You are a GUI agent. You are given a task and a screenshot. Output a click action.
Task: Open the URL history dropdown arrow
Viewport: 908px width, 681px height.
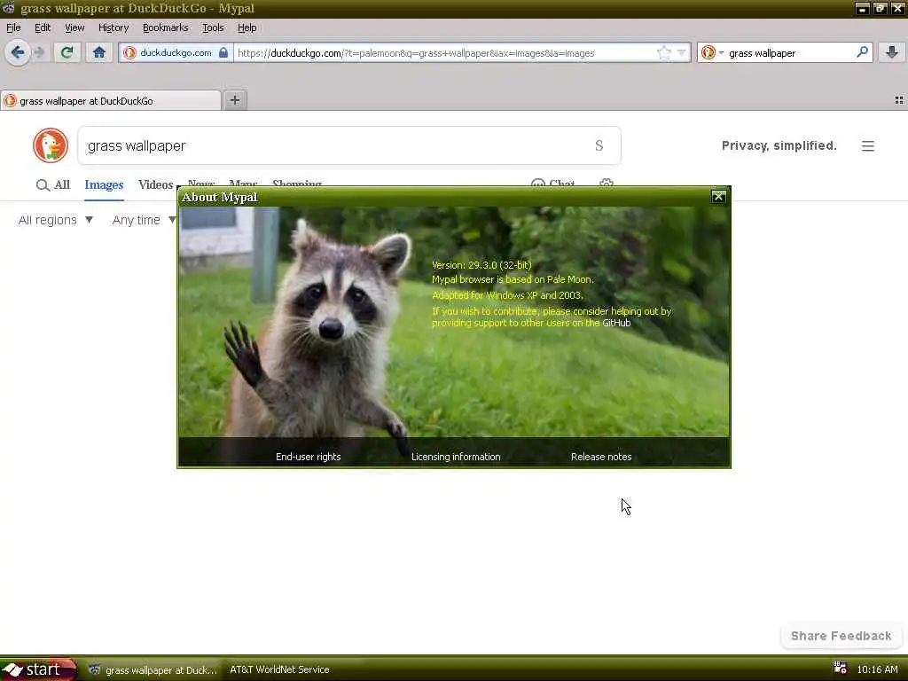682,52
